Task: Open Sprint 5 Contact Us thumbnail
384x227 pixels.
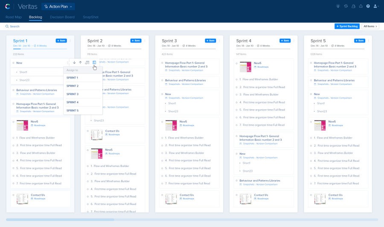Action: pos(320,199)
